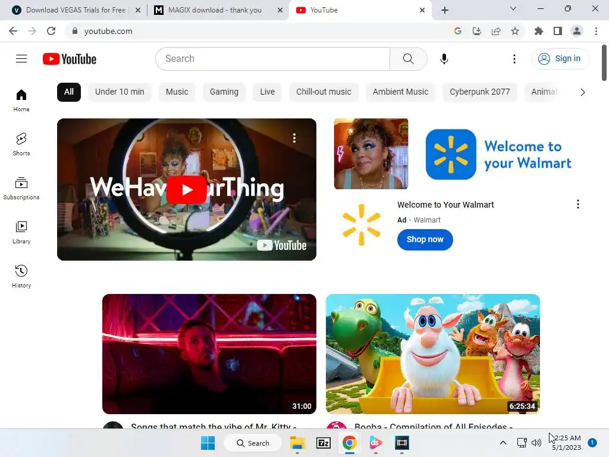Open Walmart ad woman thumbnail image
Image resolution: width=609 pixels, height=457 pixels.
[371, 154]
